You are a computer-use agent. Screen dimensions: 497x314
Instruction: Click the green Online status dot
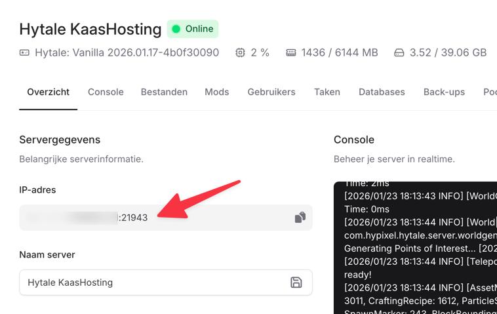176,29
